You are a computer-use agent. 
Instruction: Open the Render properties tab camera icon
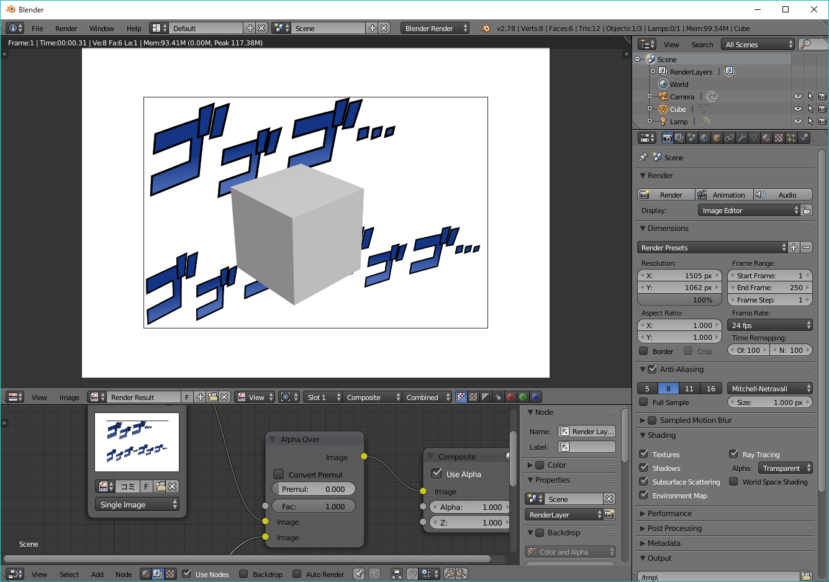(668, 138)
